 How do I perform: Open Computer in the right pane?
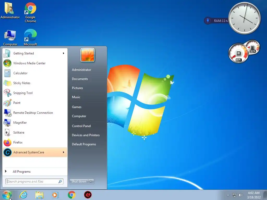[79, 116]
